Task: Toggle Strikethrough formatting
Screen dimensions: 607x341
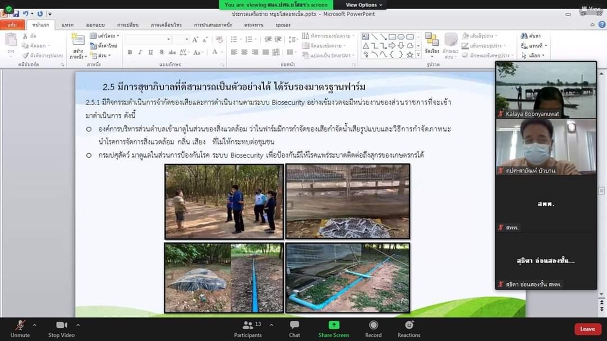Action: coord(172,52)
